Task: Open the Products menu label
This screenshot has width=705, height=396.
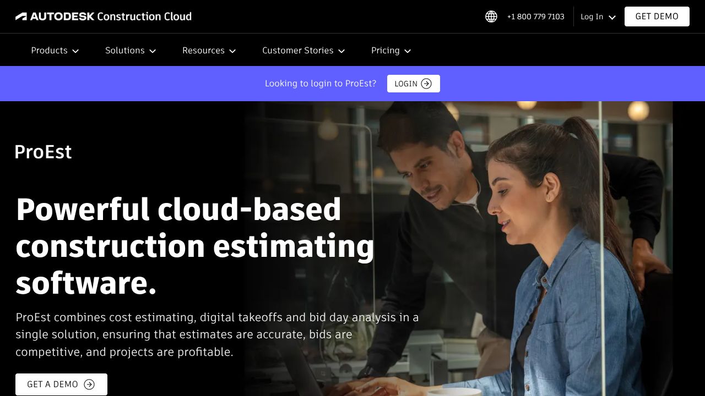Action: click(x=49, y=50)
